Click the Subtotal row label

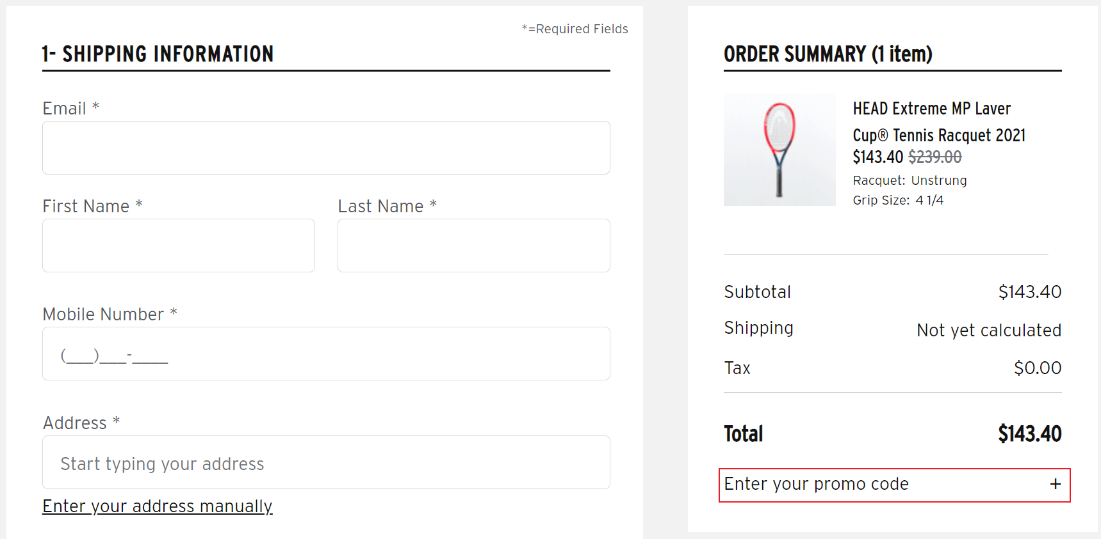758,292
